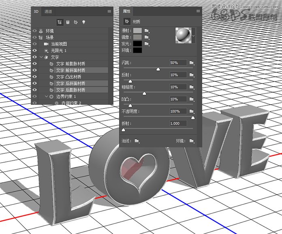Viewport: 282px width, 234px height.
Task: Filter 3D panel by lights
Action: click(x=83, y=22)
